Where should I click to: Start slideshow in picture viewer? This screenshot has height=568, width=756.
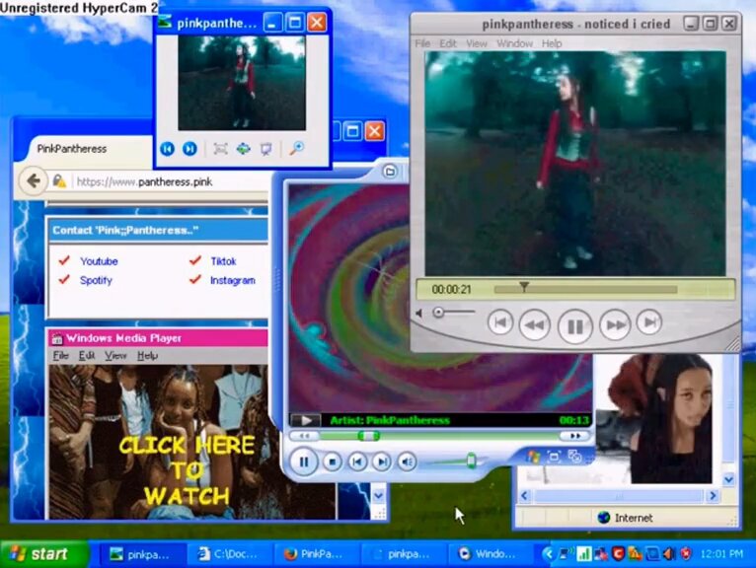point(266,149)
